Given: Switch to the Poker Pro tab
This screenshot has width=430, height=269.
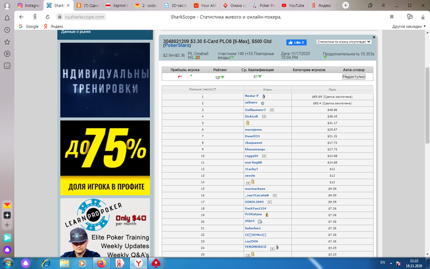Looking at the screenshot, I should pos(264,5).
